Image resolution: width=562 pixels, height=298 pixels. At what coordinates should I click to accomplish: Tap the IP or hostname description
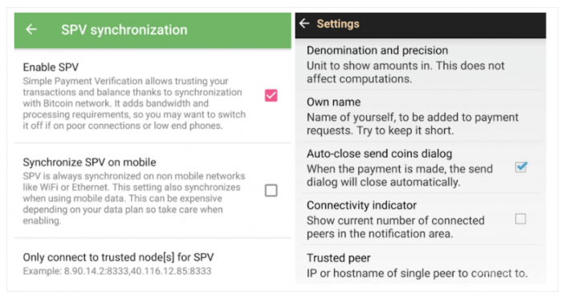tap(417, 273)
